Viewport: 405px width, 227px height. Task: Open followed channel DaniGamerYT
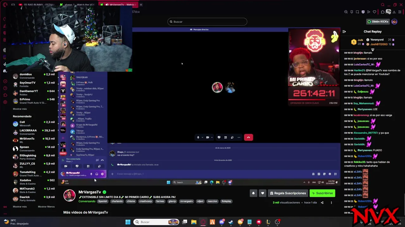pyautogui.click(x=34, y=93)
